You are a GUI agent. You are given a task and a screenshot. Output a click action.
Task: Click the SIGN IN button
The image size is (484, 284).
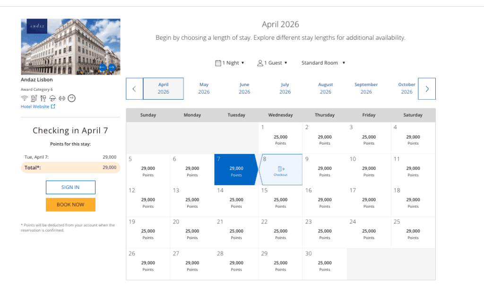[70, 187]
